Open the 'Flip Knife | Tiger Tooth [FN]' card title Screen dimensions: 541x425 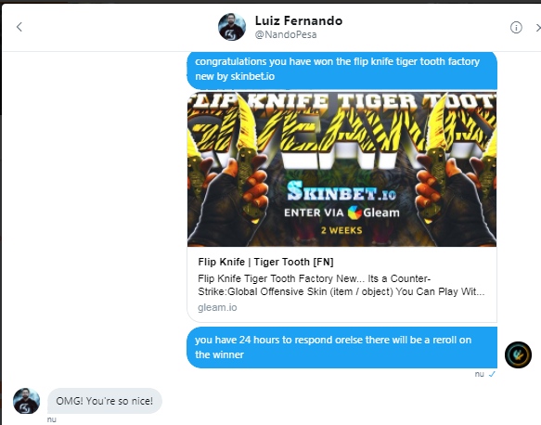tap(265, 262)
